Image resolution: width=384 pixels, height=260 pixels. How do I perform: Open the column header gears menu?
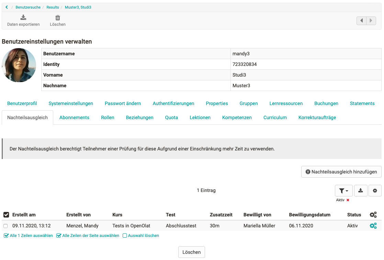click(x=373, y=215)
